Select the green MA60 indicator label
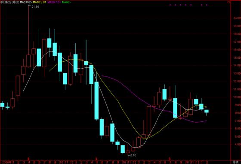Image resolution: width=241 pixels, height=164 pixels. tap(66, 2)
